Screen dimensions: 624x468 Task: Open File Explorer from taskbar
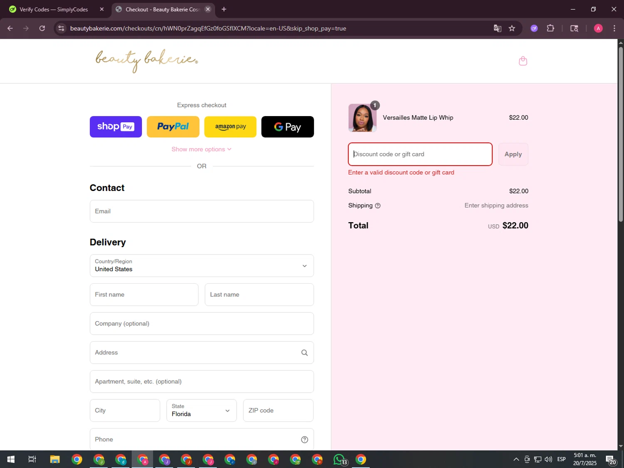coord(55,459)
